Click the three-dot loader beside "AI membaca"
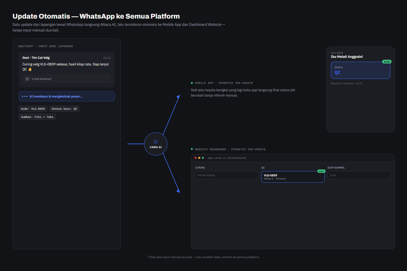407x271 pixels. pos(25,96)
